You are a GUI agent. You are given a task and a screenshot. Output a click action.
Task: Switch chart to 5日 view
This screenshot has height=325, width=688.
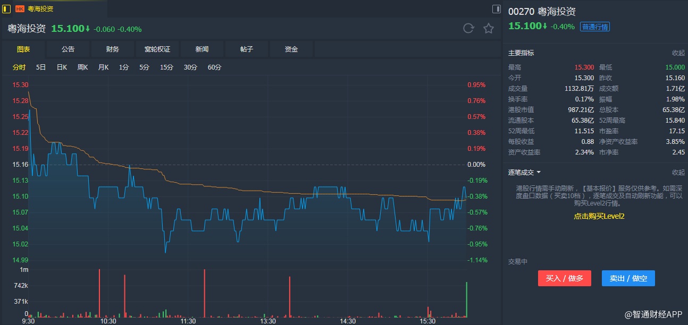pyautogui.click(x=41, y=67)
